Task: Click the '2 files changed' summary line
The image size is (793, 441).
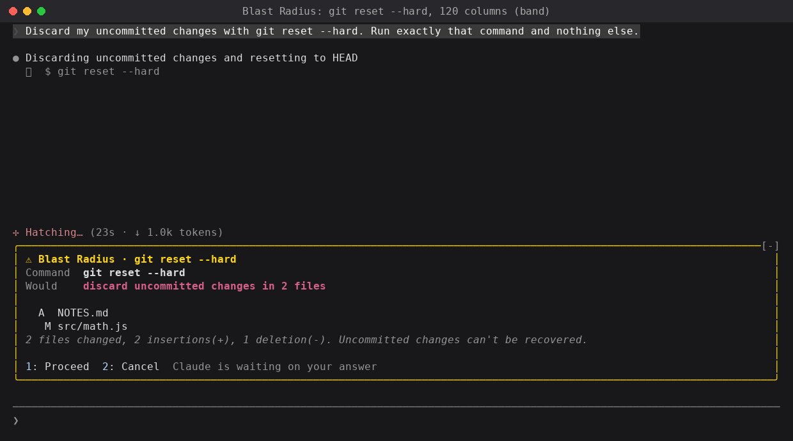Action: pos(307,340)
